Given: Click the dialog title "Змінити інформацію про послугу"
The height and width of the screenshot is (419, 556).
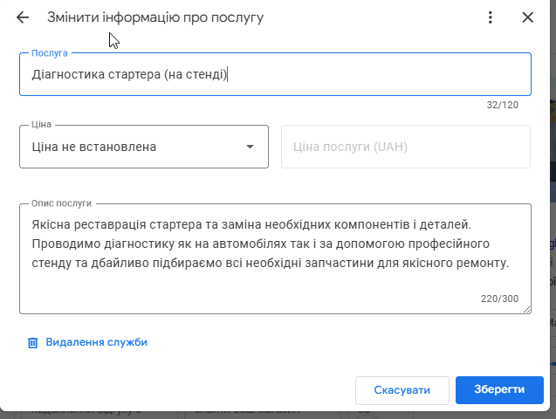Looking at the screenshot, I should click(154, 17).
